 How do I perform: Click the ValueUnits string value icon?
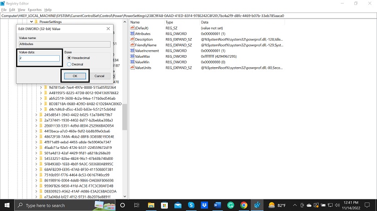point(132,68)
